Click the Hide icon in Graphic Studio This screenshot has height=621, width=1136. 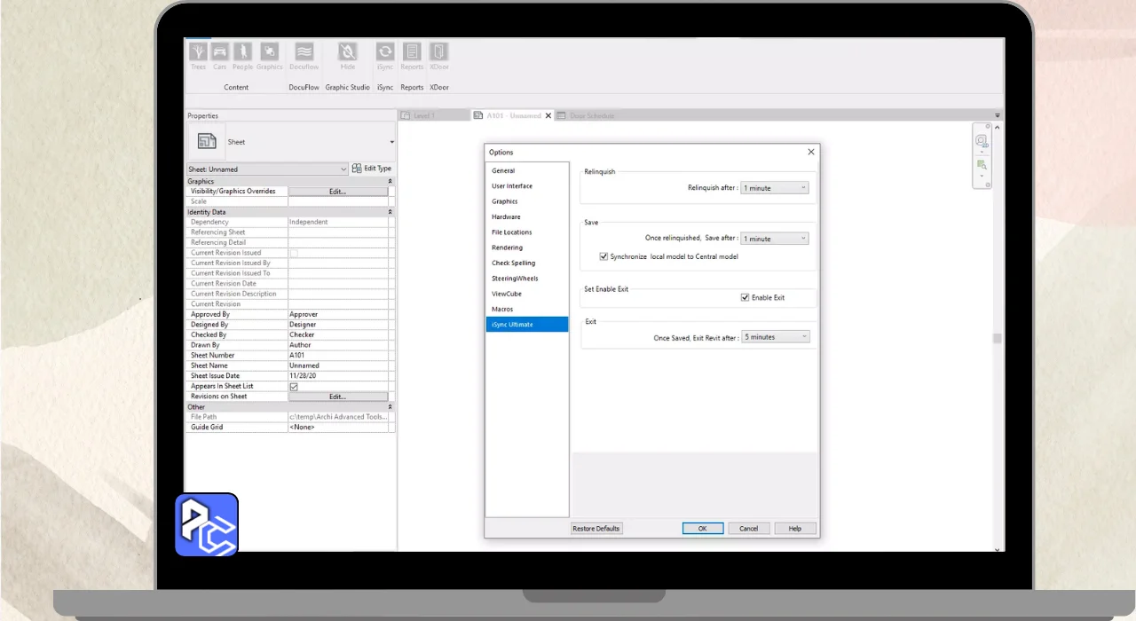pos(347,53)
